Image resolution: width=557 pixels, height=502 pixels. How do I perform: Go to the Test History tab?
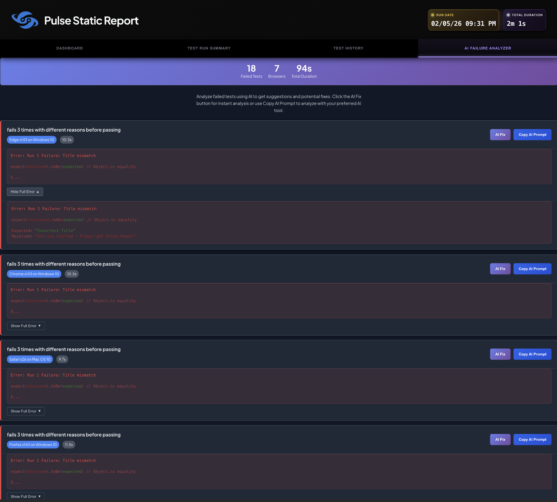point(348,48)
